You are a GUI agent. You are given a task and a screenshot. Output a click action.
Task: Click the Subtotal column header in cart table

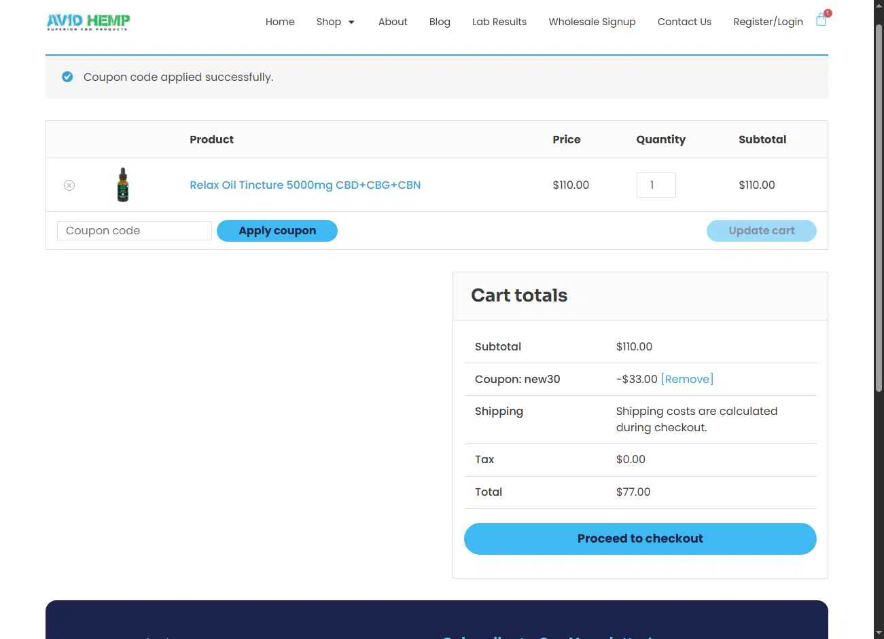click(x=762, y=139)
